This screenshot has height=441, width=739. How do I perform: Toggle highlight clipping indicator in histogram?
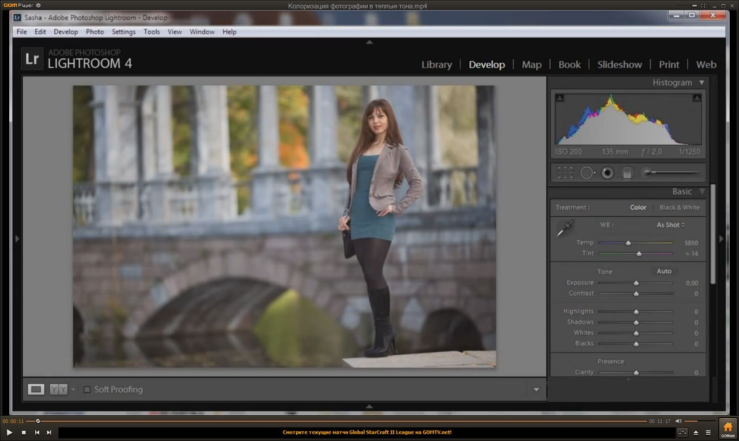click(x=697, y=98)
